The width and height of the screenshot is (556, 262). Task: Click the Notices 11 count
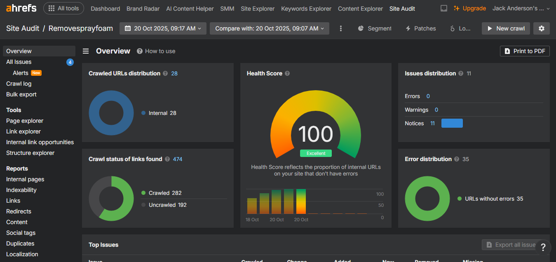coord(433,123)
